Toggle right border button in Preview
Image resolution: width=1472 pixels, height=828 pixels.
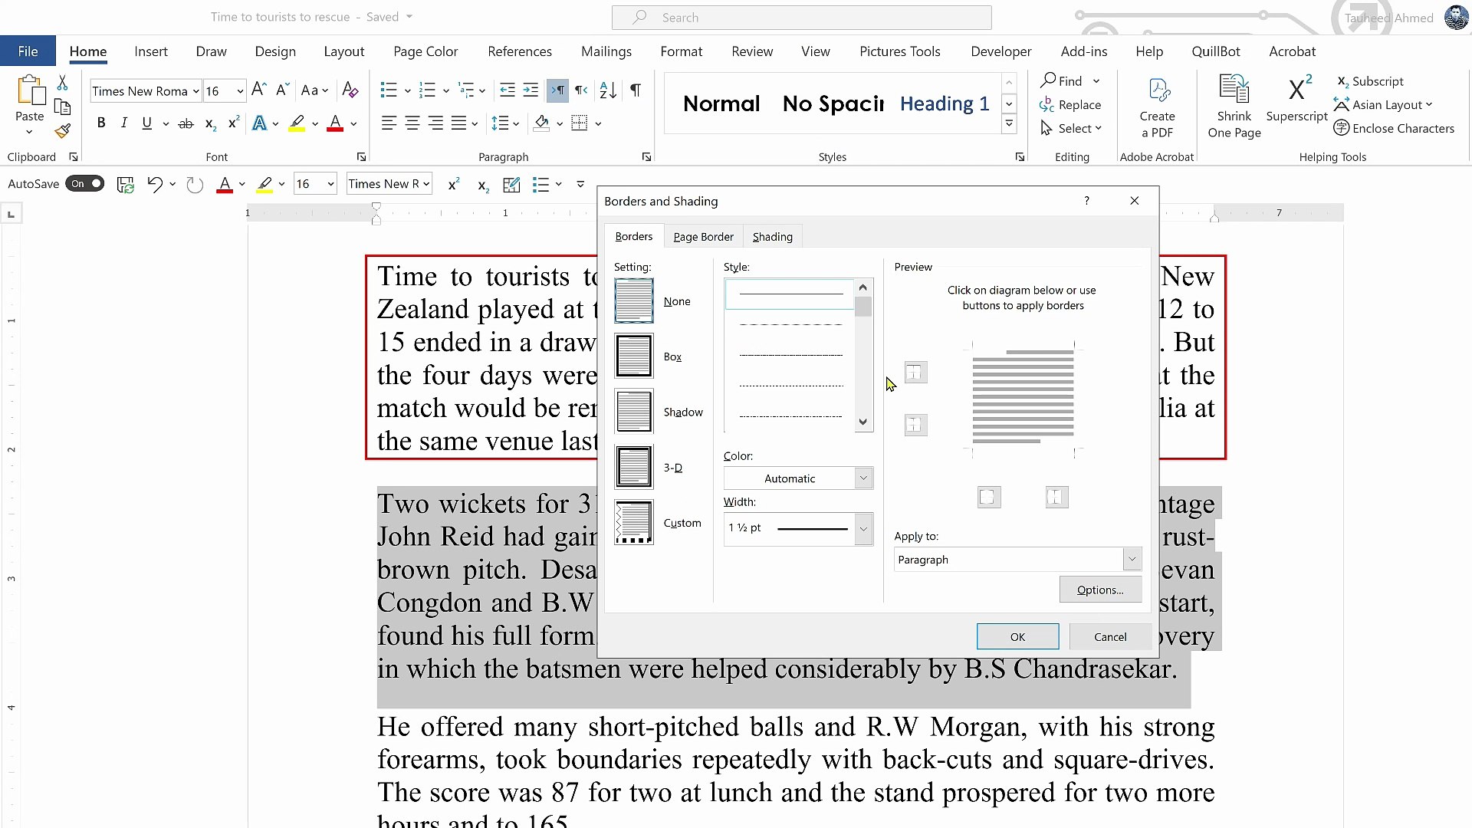[1056, 498]
